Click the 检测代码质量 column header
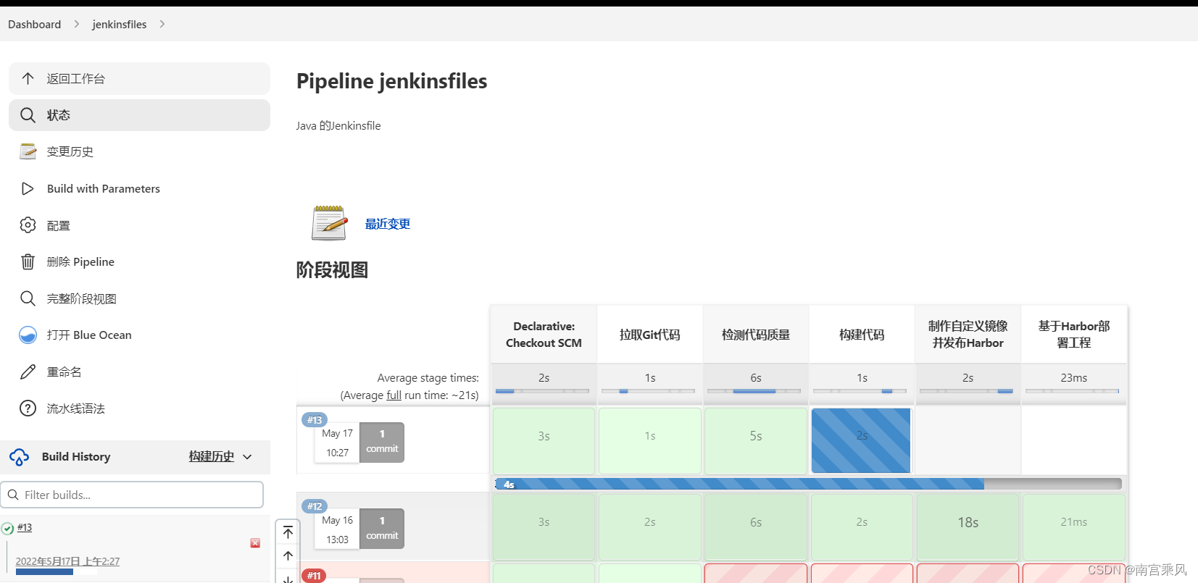The height and width of the screenshot is (583, 1198). click(x=755, y=335)
